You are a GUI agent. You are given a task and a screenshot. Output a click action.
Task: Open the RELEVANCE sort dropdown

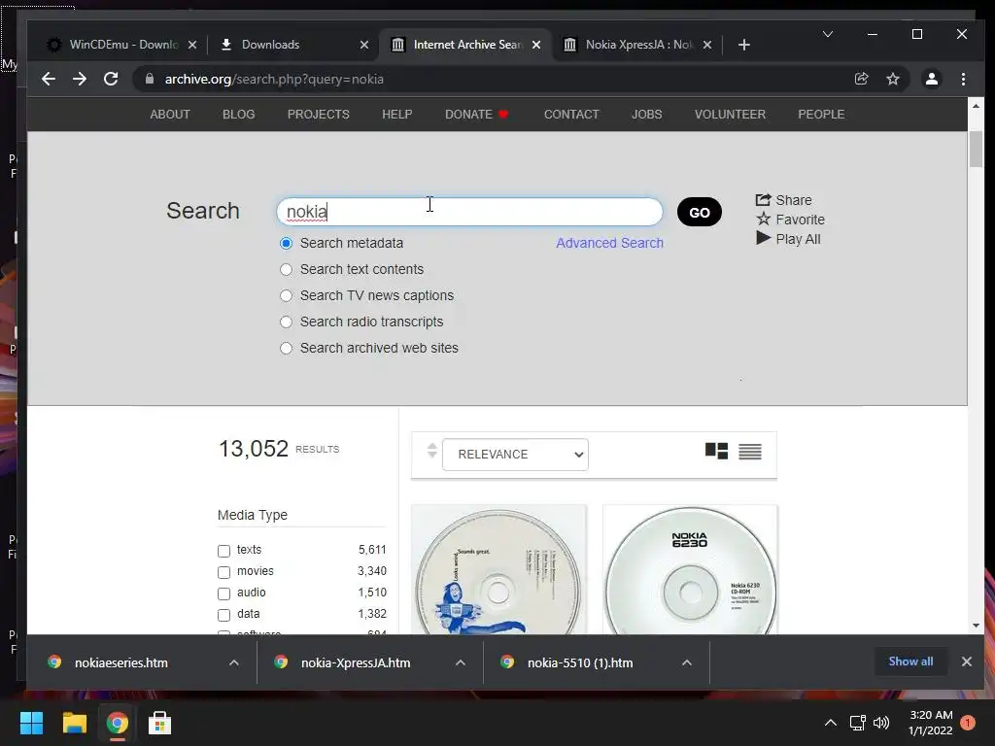pyautogui.click(x=515, y=455)
